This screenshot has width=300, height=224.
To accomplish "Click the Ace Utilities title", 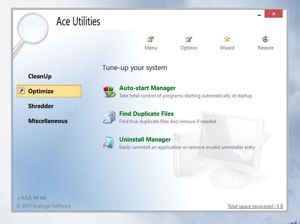I will click(78, 21).
